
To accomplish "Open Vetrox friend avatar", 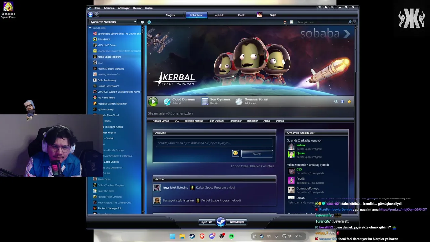I will 291,147.
